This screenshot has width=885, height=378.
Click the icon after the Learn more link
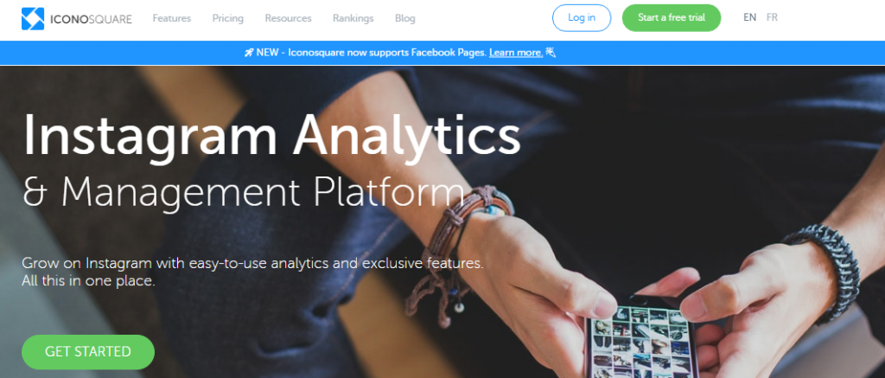(551, 53)
